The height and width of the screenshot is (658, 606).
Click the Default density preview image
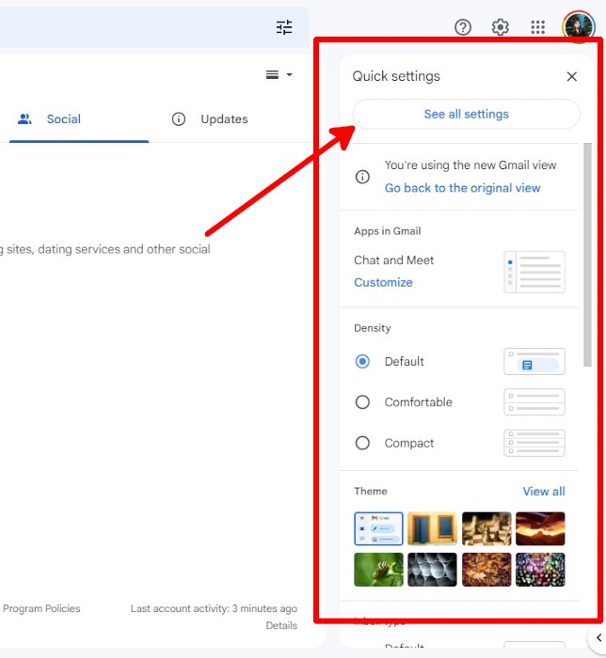(534, 361)
